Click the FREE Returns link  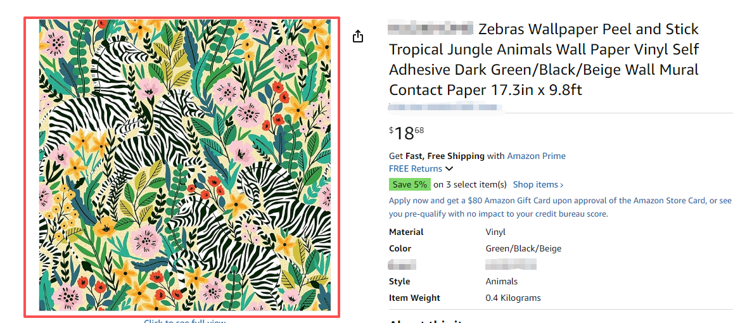click(x=415, y=168)
